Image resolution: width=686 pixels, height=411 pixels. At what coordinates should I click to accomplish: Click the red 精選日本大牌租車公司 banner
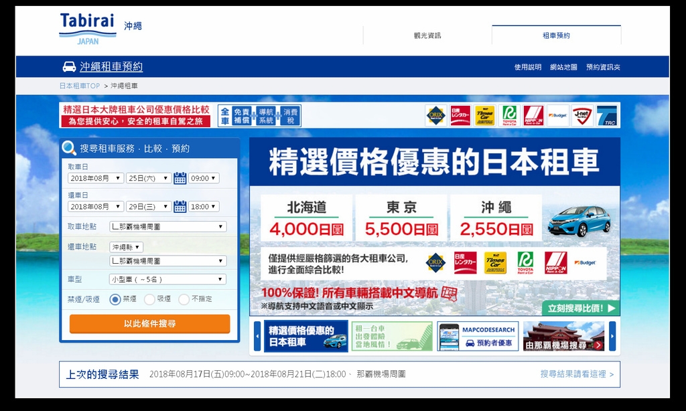[136, 115]
